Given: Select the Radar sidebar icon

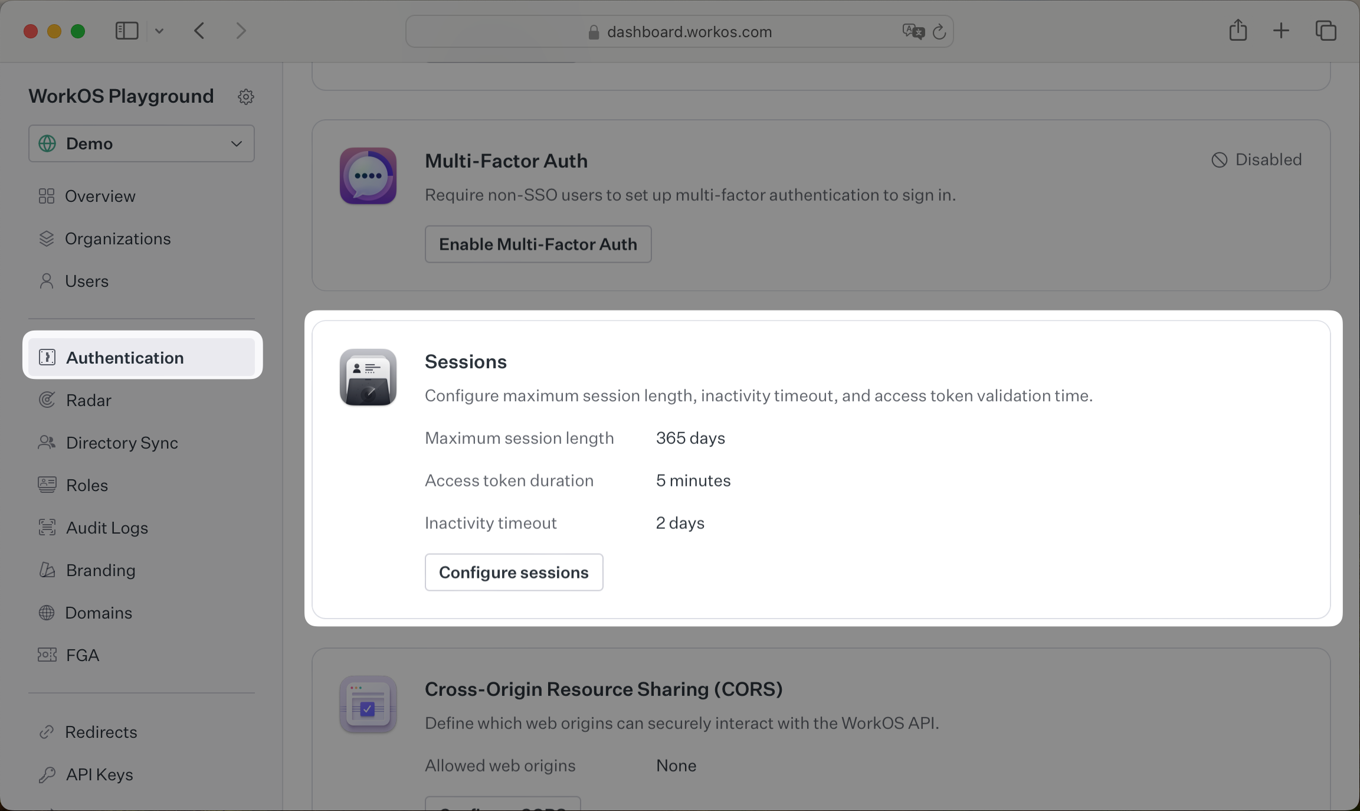Looking at the screenshot, I should tap(47, 400).
